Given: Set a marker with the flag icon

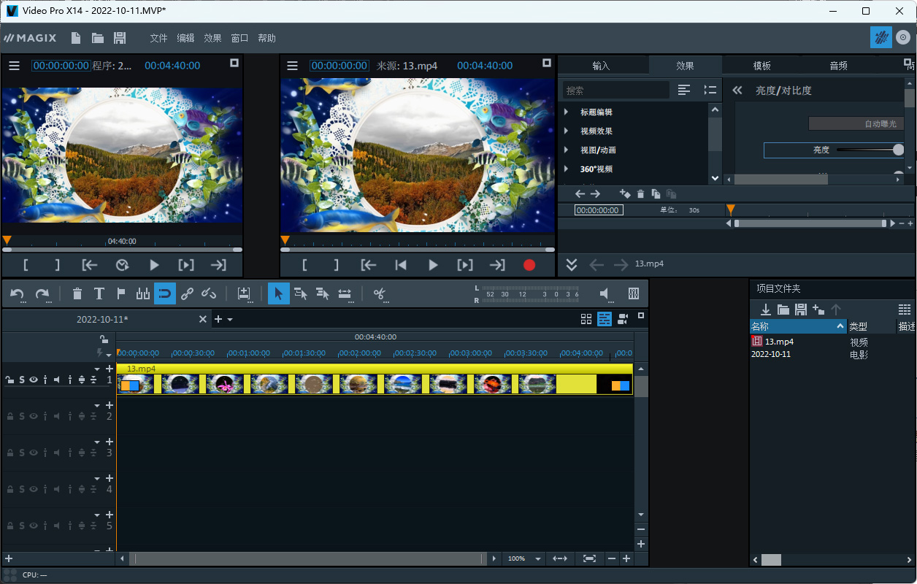Looking at the screenshot, I should [121, 293].
